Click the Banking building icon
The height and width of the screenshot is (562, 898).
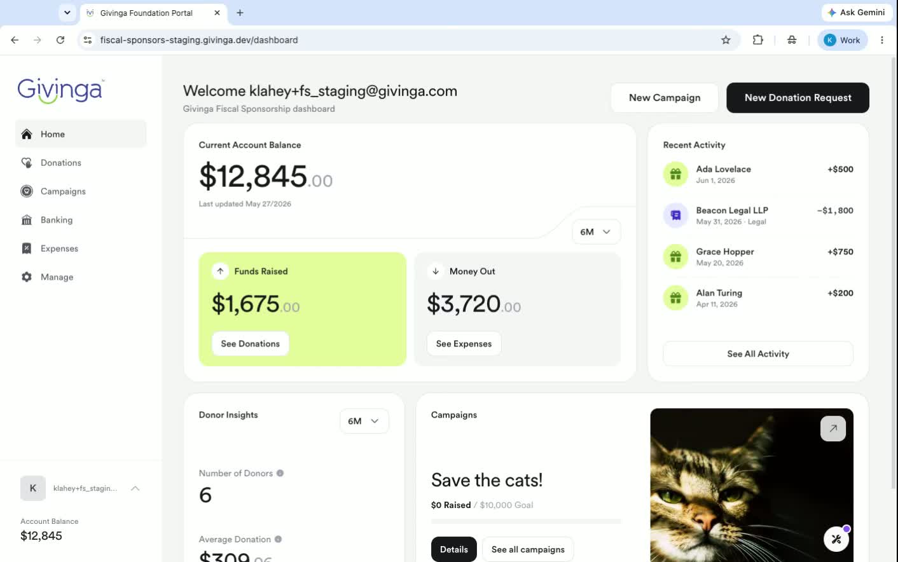(27, 220)
